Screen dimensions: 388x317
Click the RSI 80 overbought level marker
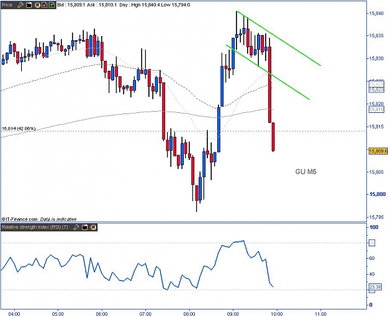click(372, 243)
